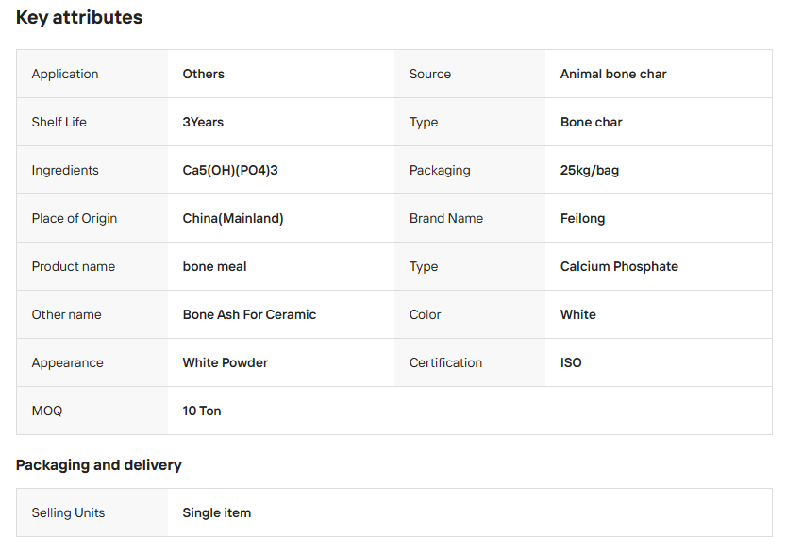Click the Place of Origin label
The image size is (786, 554).
coord(75,218)
